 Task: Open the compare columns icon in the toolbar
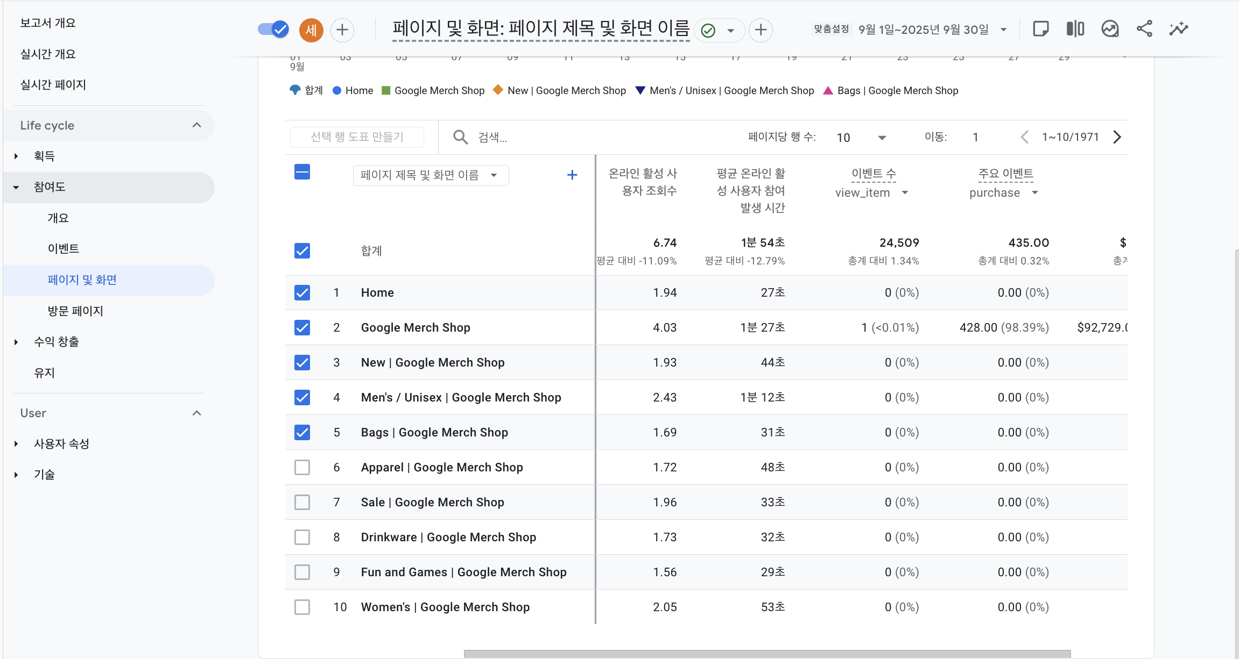1075,29
